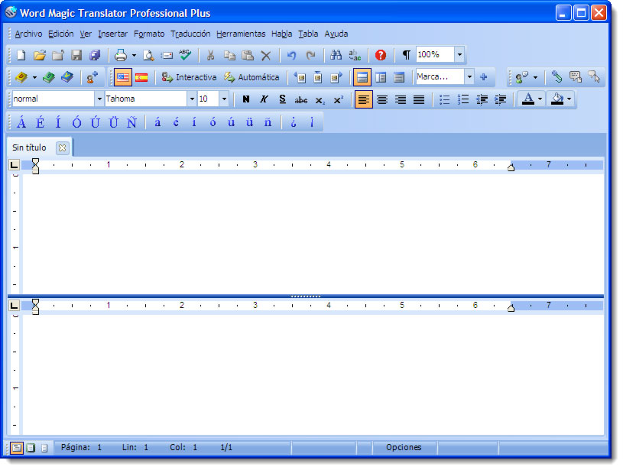Toggle italic K formatting

coord(264,99)
